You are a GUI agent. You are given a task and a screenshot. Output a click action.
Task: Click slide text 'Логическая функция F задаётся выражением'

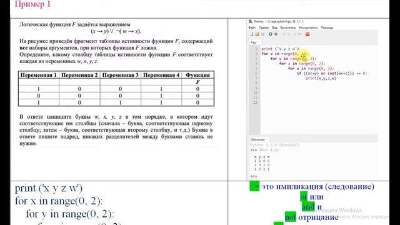coord(75,24)
